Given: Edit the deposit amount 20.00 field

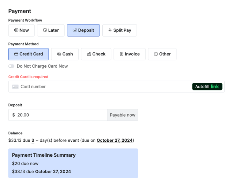Looking at the screenshot, I should pyautogui.click(x=58, y=115).
